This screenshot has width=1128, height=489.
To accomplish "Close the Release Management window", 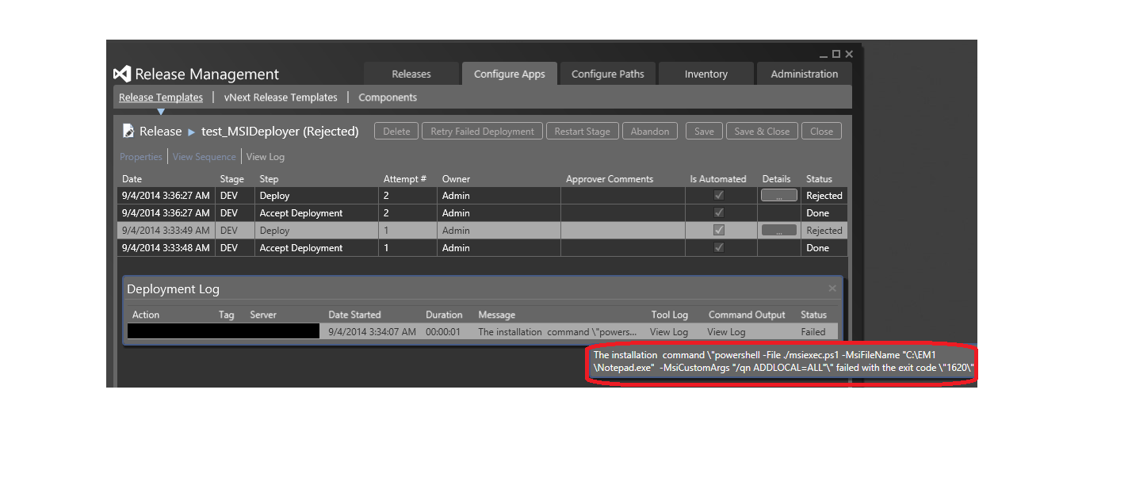I will [x=849, y=54].
